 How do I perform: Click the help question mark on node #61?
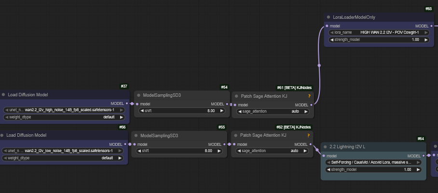coord(309,96)
